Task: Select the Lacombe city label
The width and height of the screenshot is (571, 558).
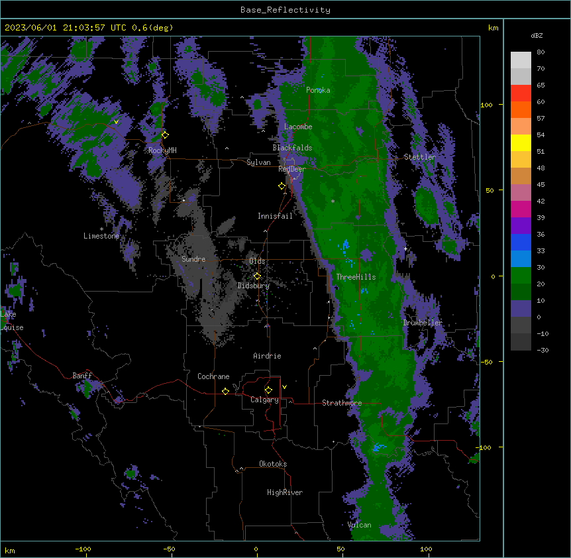Action: 298,127
